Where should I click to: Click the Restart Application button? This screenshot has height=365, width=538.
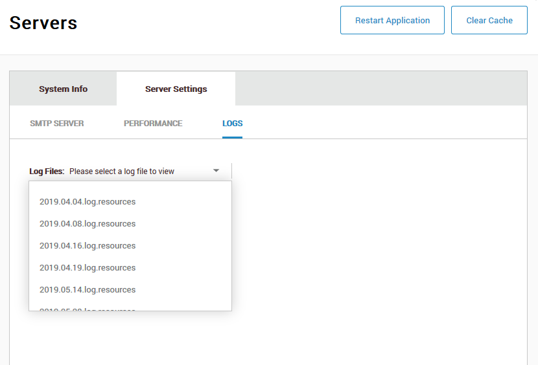point(392,20)
